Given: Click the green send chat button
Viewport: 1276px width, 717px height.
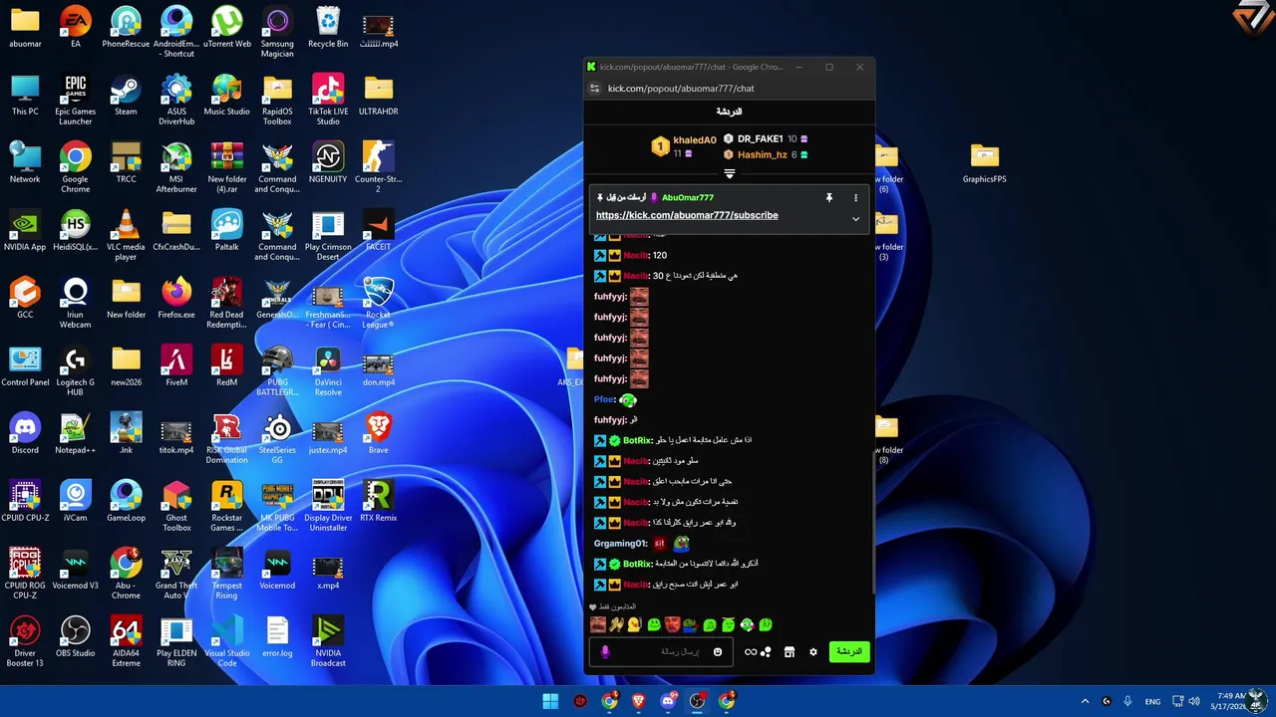Looking at the screenshot, I should click(x=849, y=651).
